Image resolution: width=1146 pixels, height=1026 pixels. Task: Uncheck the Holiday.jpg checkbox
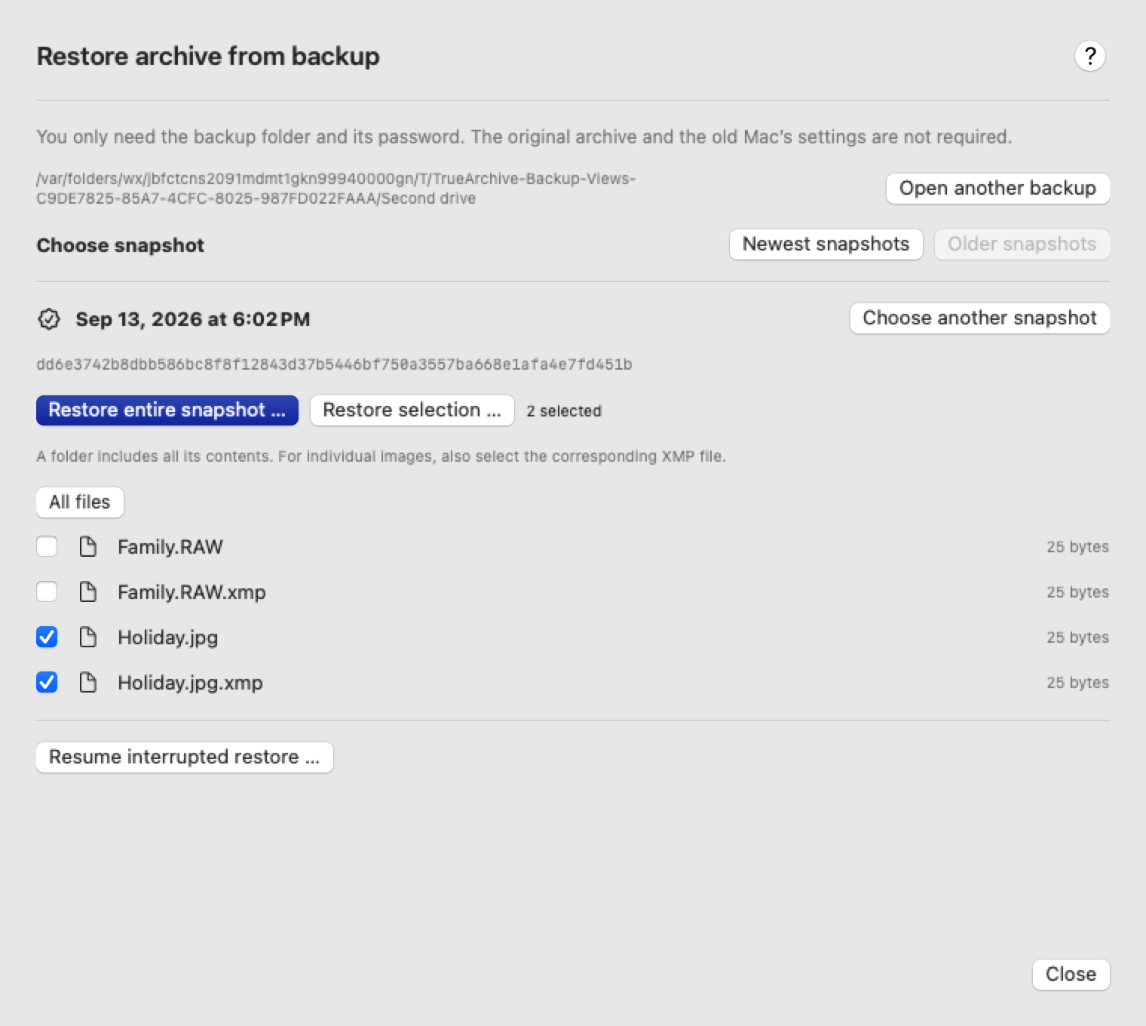[47, 637]
